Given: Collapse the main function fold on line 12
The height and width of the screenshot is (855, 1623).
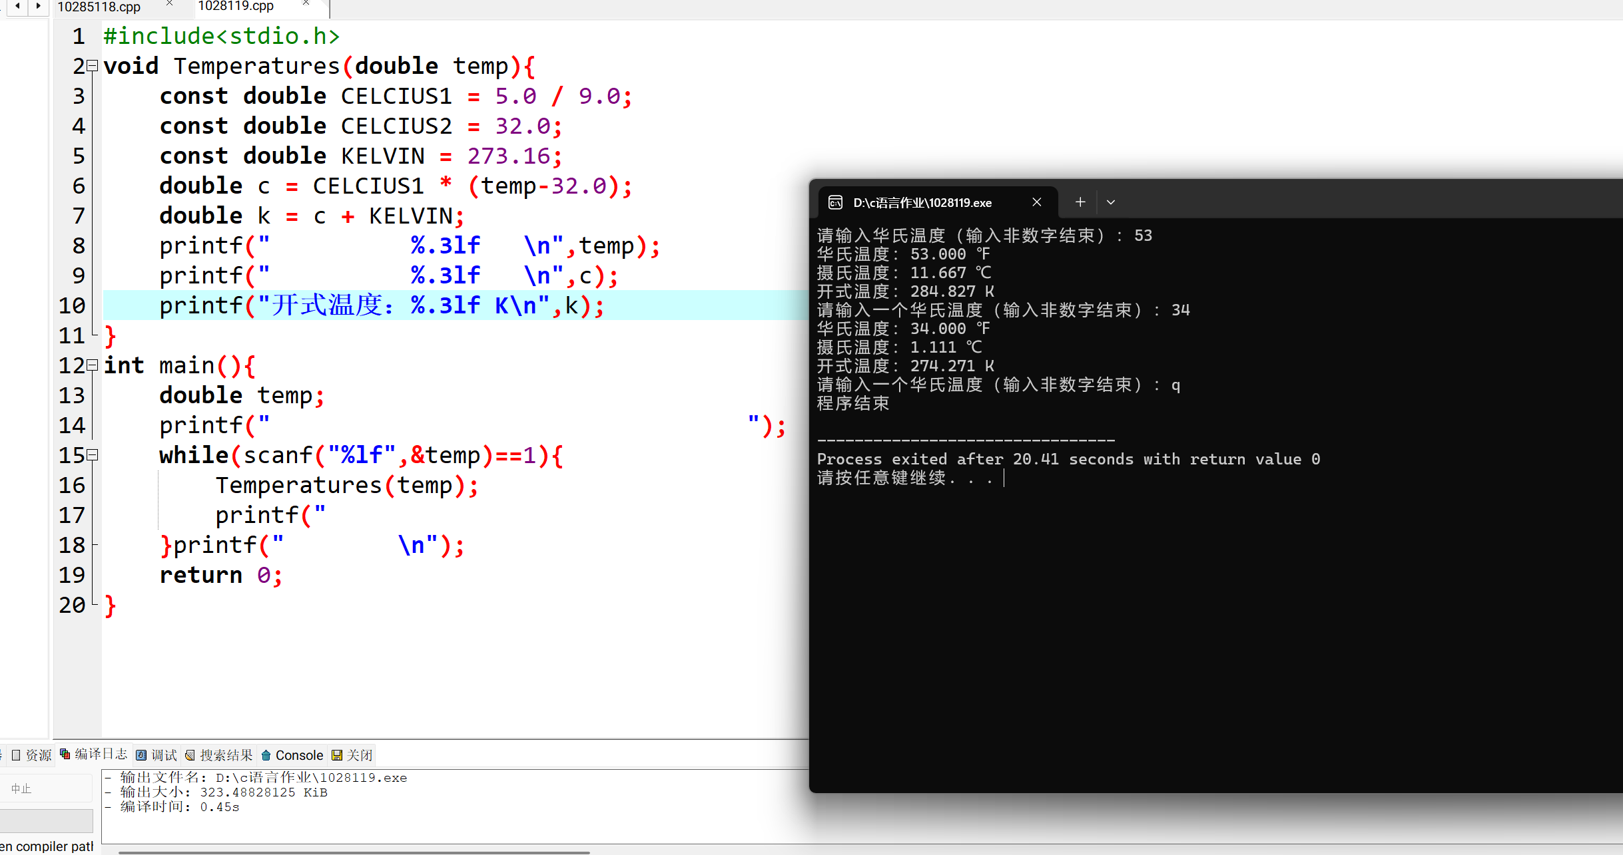Looking at the screenshot, I should coord(93,365).
